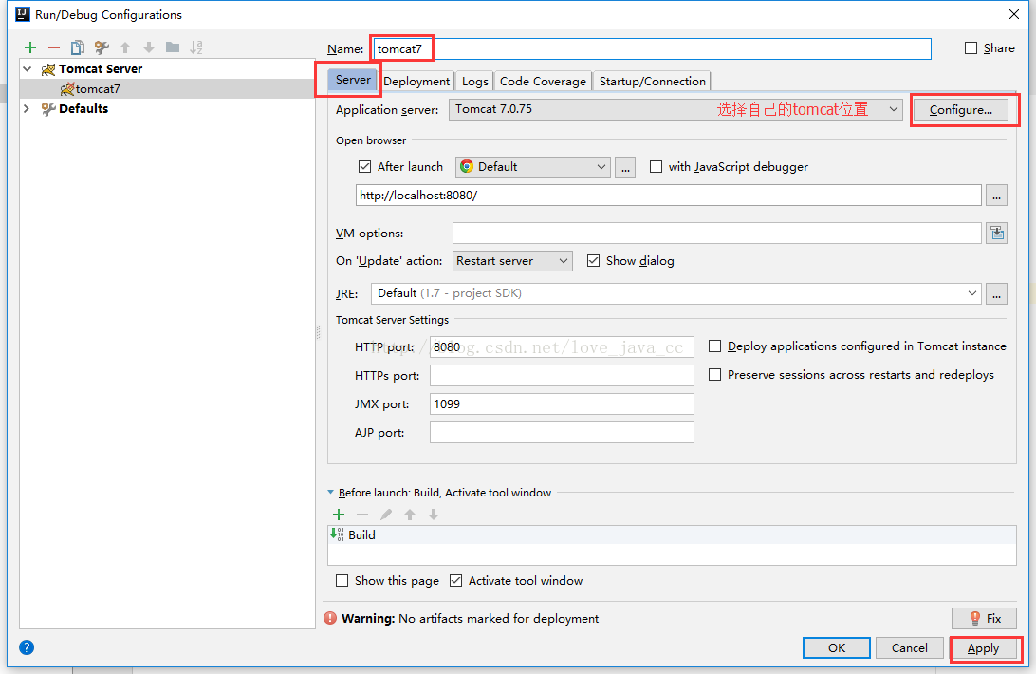The width and height of the screenshot is (1036, 674).
Task: Click browse button next to URL field
Action: click(x=996, y=196)
